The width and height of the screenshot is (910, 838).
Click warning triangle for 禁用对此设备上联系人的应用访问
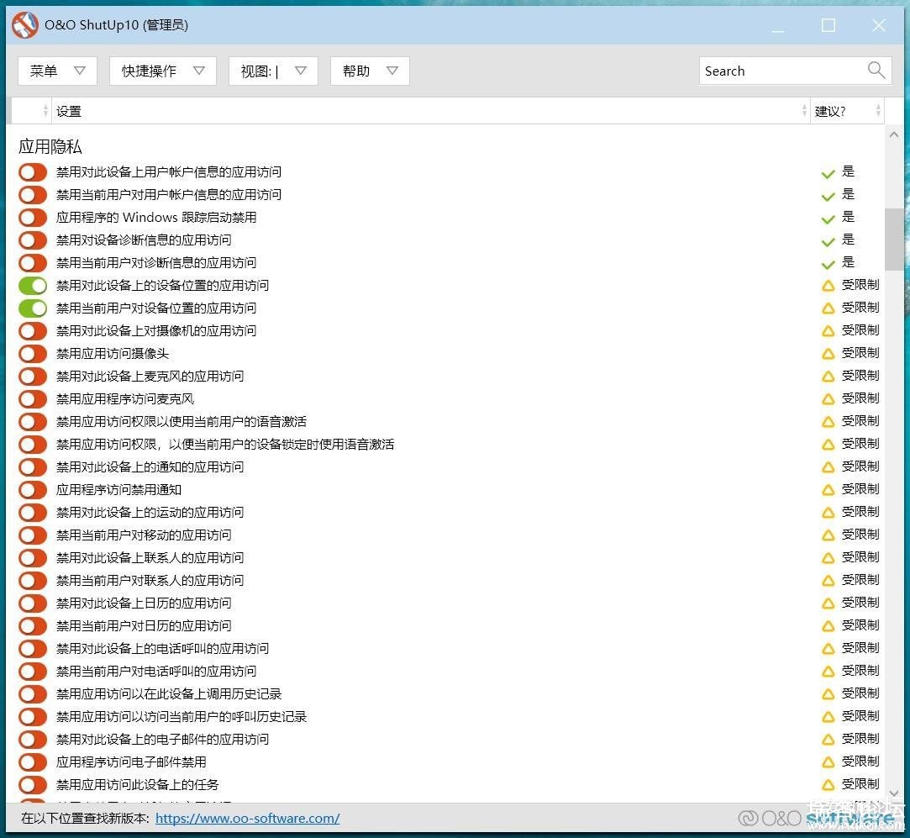[x=828, y=557]
